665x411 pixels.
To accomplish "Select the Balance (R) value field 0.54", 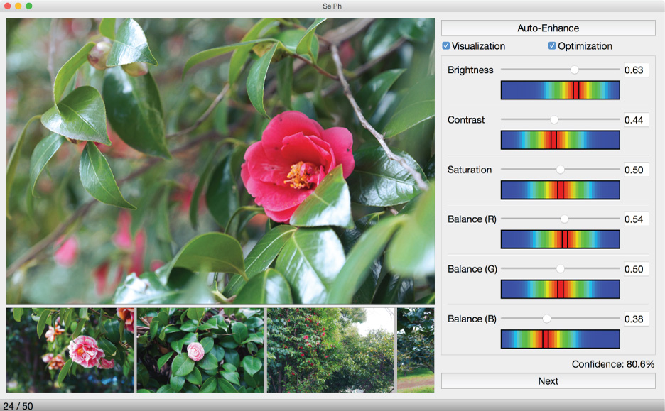I will [636, 219].
